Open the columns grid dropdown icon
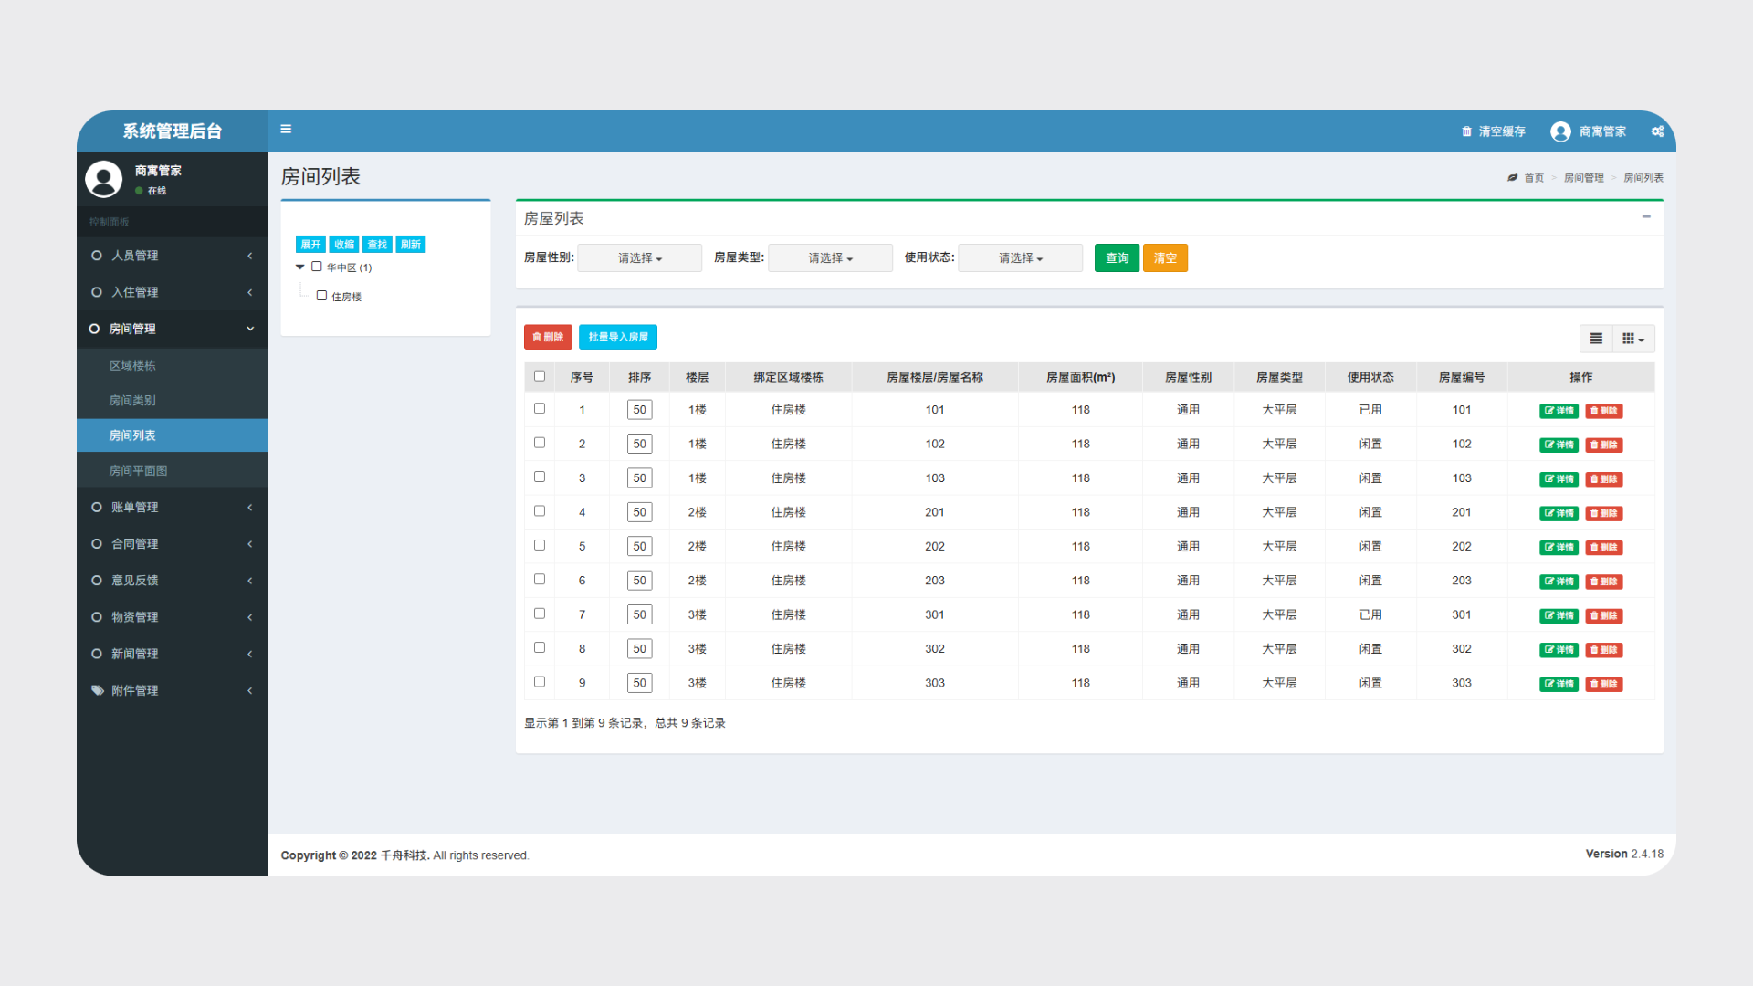1753x986 pixels. click(x=1632, y=339)
